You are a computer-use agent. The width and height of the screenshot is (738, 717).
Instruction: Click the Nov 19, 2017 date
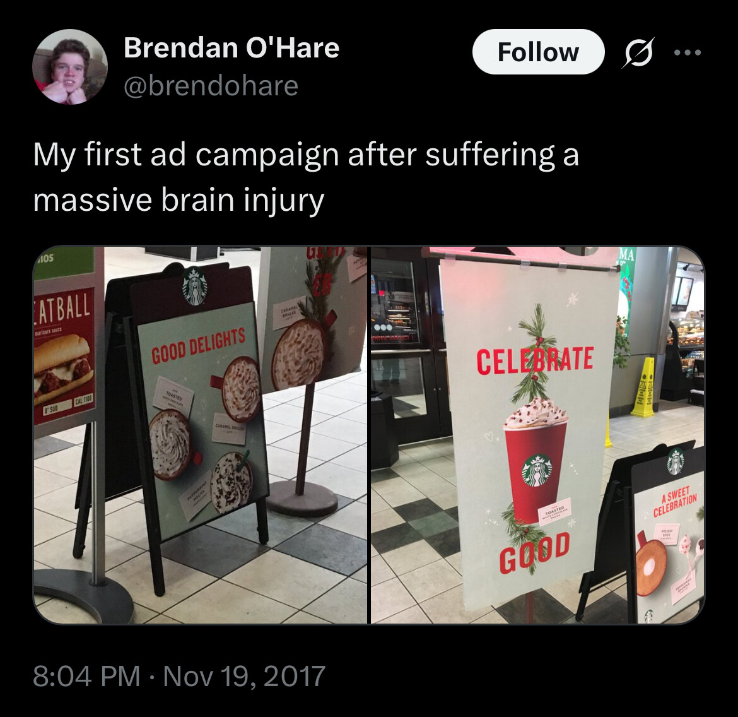click(x=244, y=676)
